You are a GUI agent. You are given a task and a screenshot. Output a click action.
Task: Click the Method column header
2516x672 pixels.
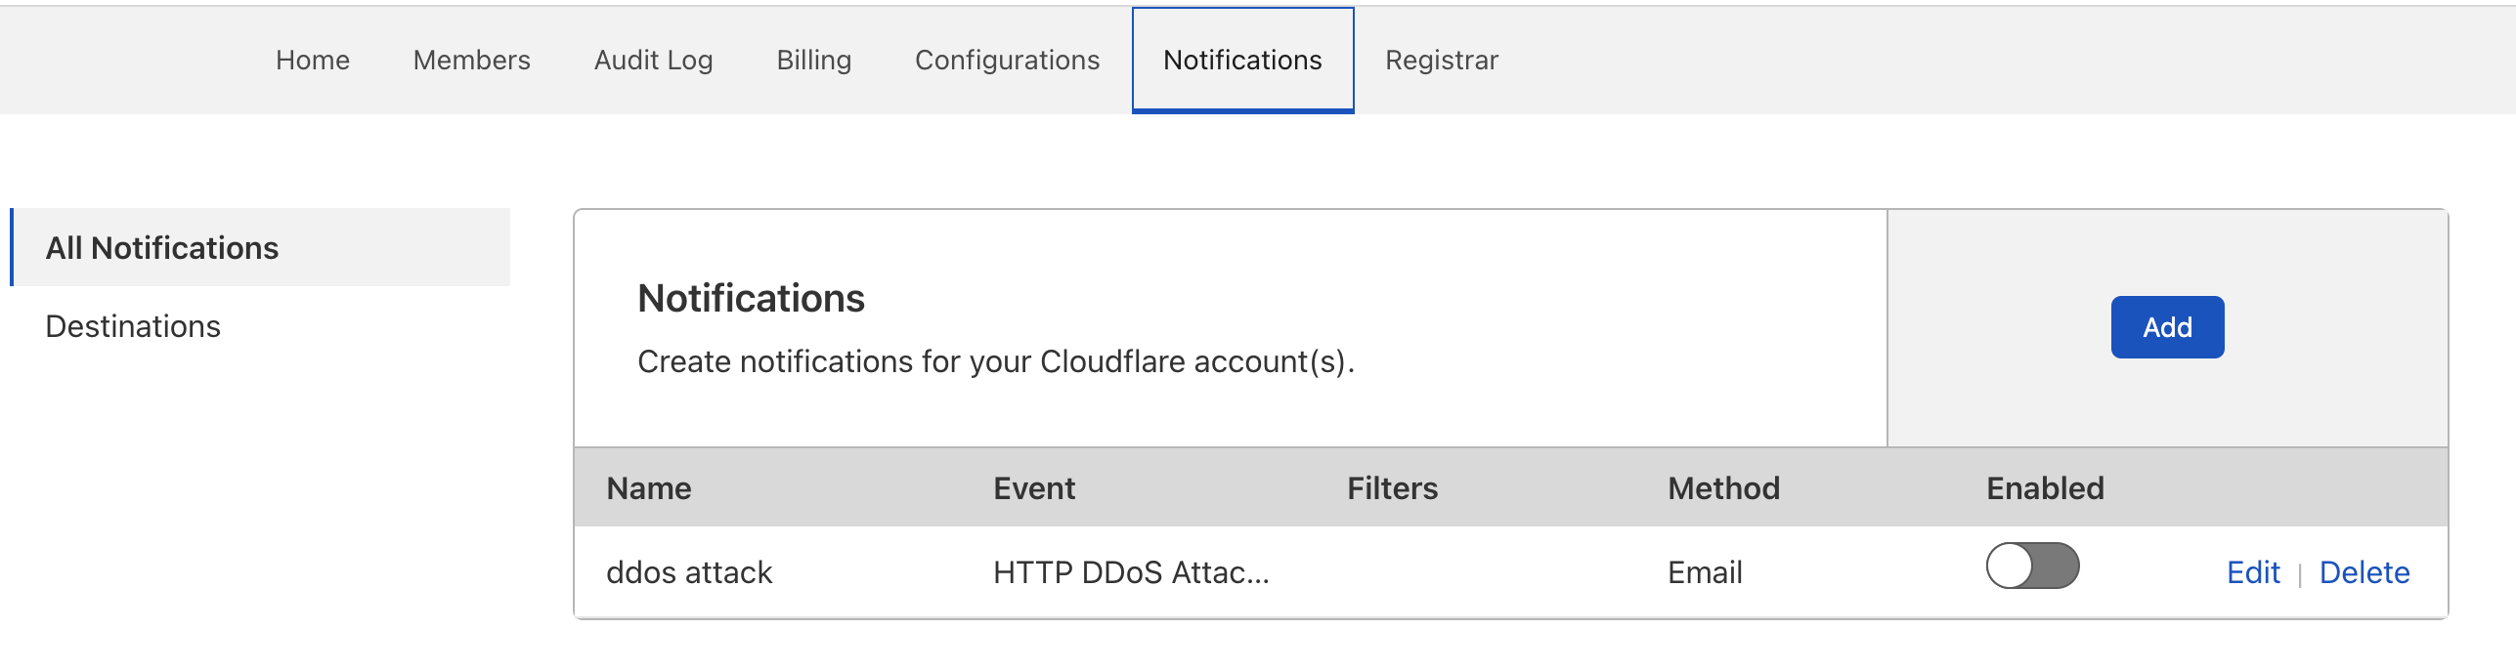(x=1723, y=487)
